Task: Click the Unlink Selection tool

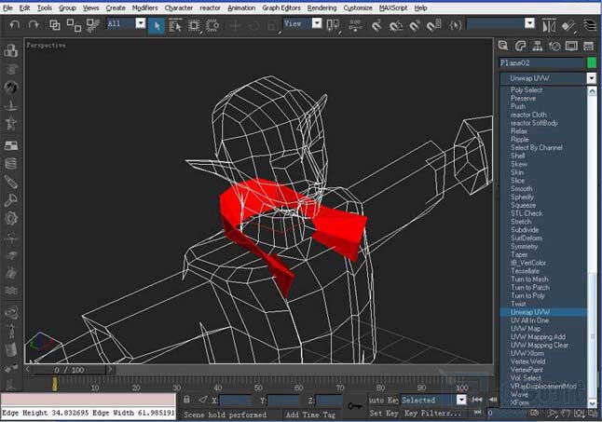Action: (x=74, y=25)
